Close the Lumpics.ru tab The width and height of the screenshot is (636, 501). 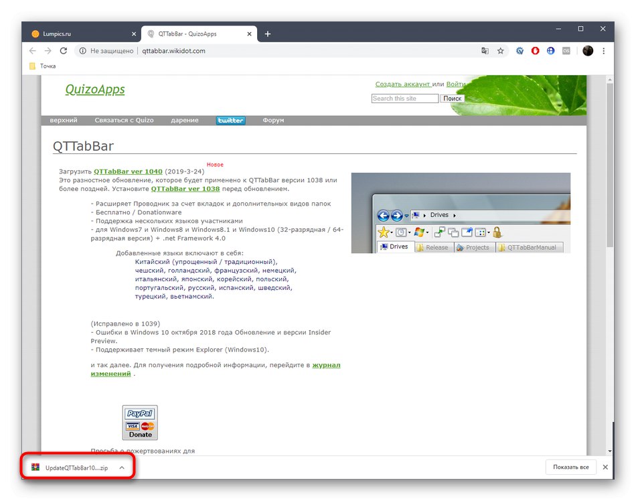point(134,34)
